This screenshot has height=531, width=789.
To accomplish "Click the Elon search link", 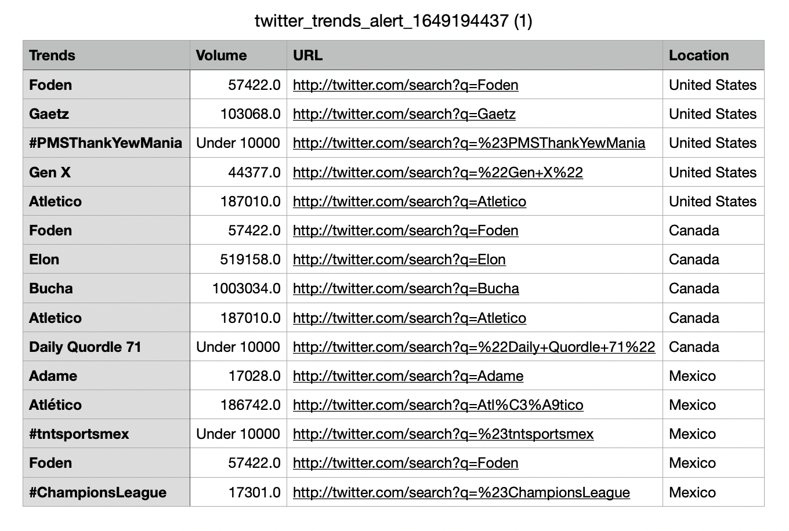I will tap(399, 260).
